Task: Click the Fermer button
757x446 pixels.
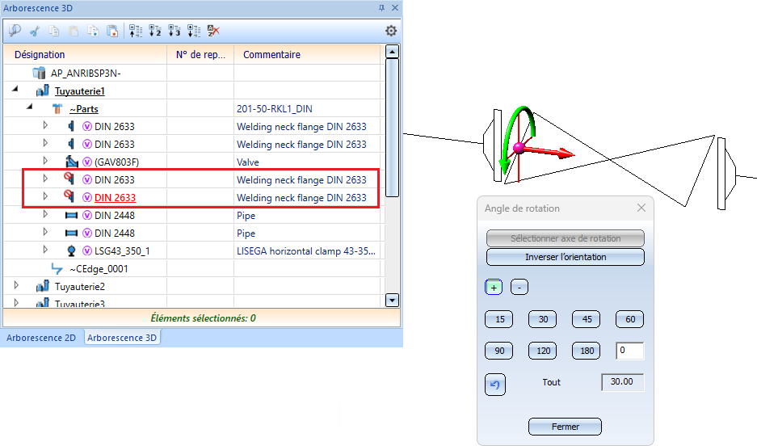Action: [566, 427]
